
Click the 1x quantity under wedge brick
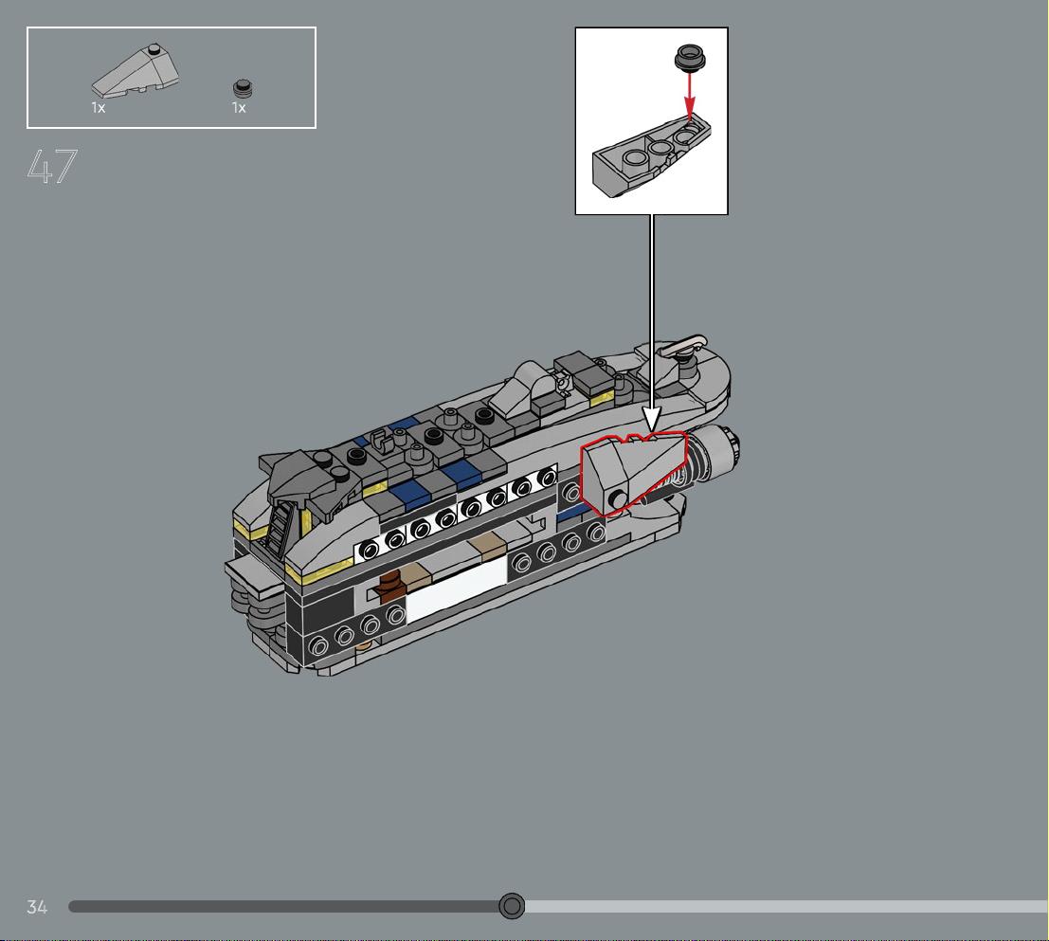(x=99, y=107)
